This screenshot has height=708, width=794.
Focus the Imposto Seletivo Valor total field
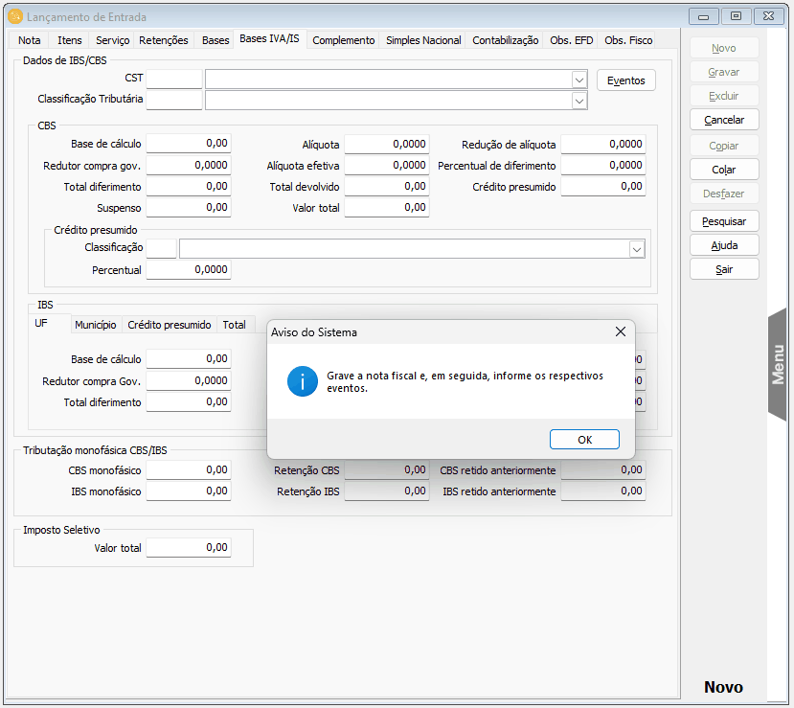click(189, 548)
